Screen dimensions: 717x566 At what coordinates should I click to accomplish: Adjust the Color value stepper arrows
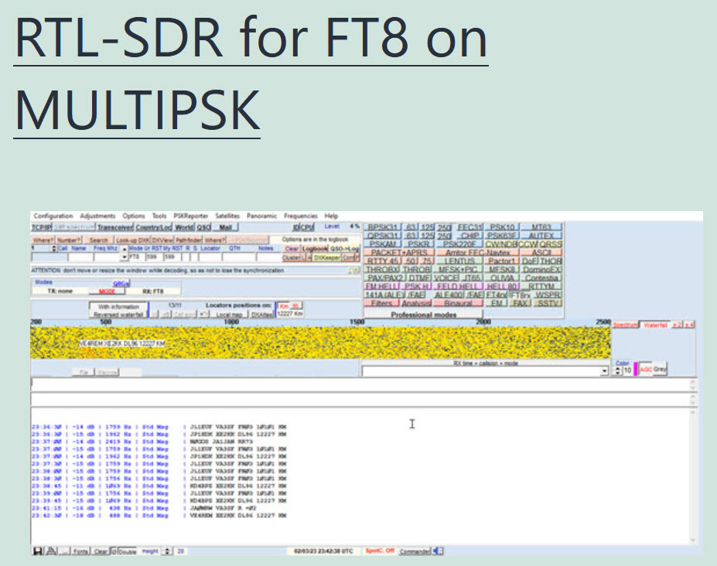coord(616,370)
